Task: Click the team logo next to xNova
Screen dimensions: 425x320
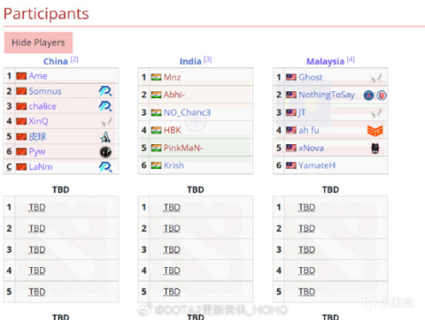Action: tap(375, 148)
